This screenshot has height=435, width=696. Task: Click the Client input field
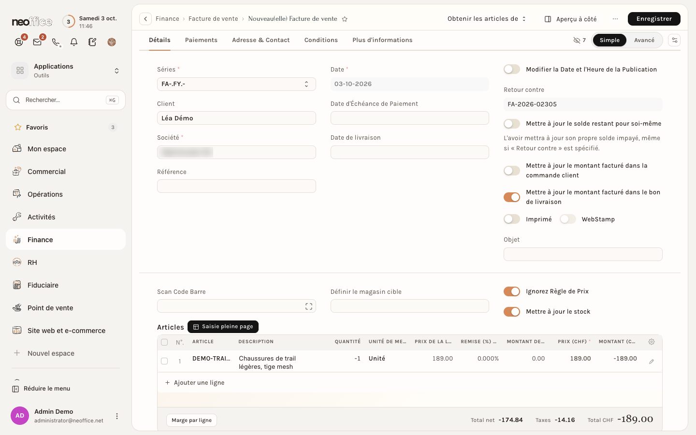click(x=236, y=118)
